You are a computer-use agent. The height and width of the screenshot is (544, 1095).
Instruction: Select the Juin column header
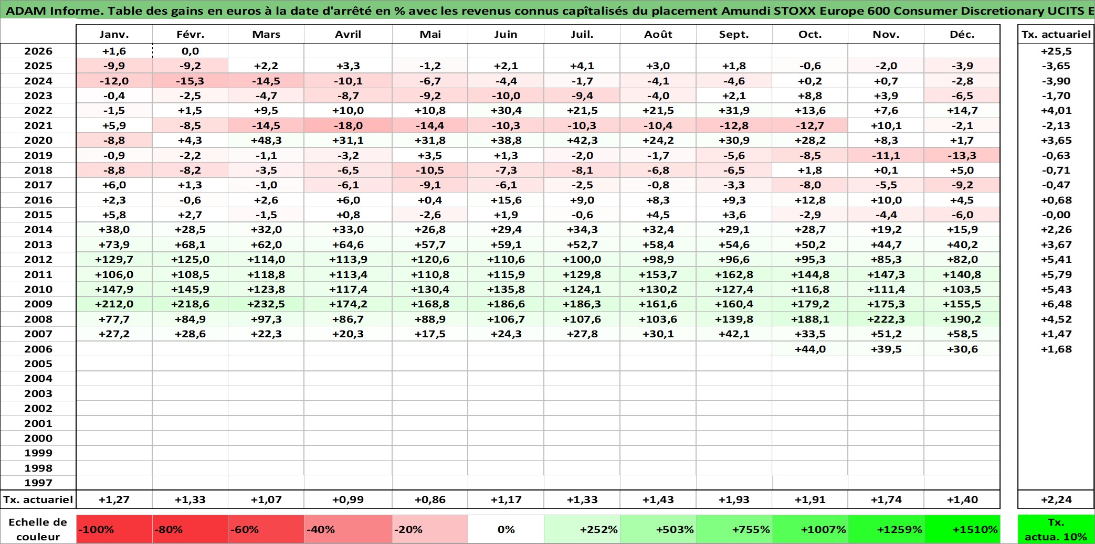(x=506, y=34)
